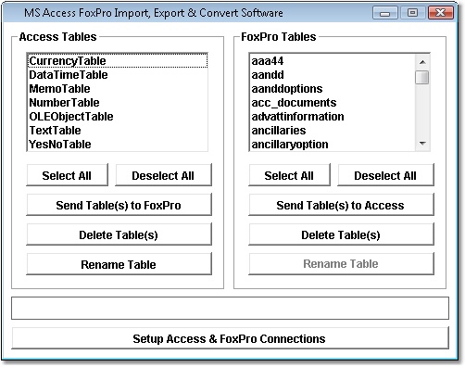This screenshot has width=465, height=367.
Task: Open Setup Access & FoxPro Connections
Action: (x=230, y=338)
